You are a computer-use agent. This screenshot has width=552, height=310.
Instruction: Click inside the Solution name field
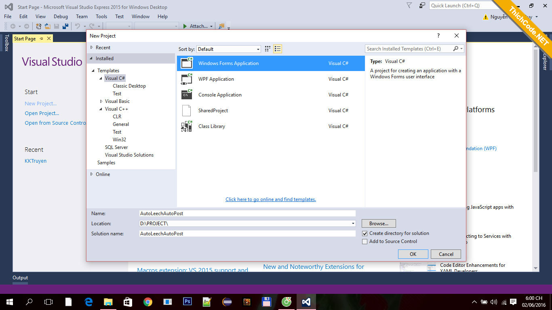coord(247,233)
